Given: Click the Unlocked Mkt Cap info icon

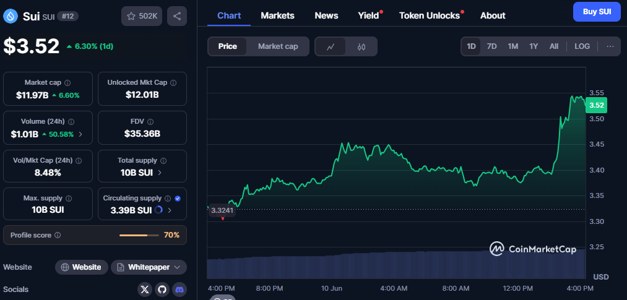Looking at the screenshot, I should [173, 83].
